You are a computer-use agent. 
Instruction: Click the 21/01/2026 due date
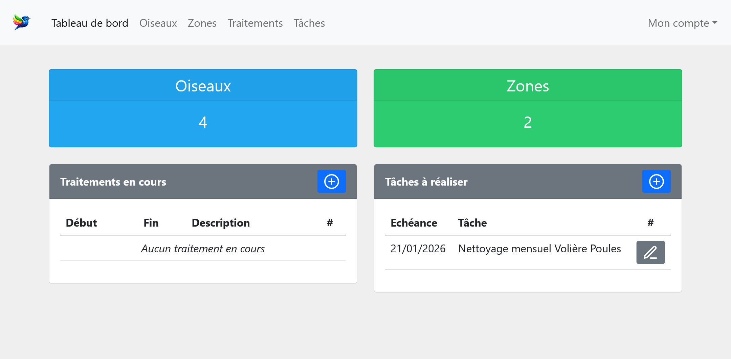click(x=418, y=249)
